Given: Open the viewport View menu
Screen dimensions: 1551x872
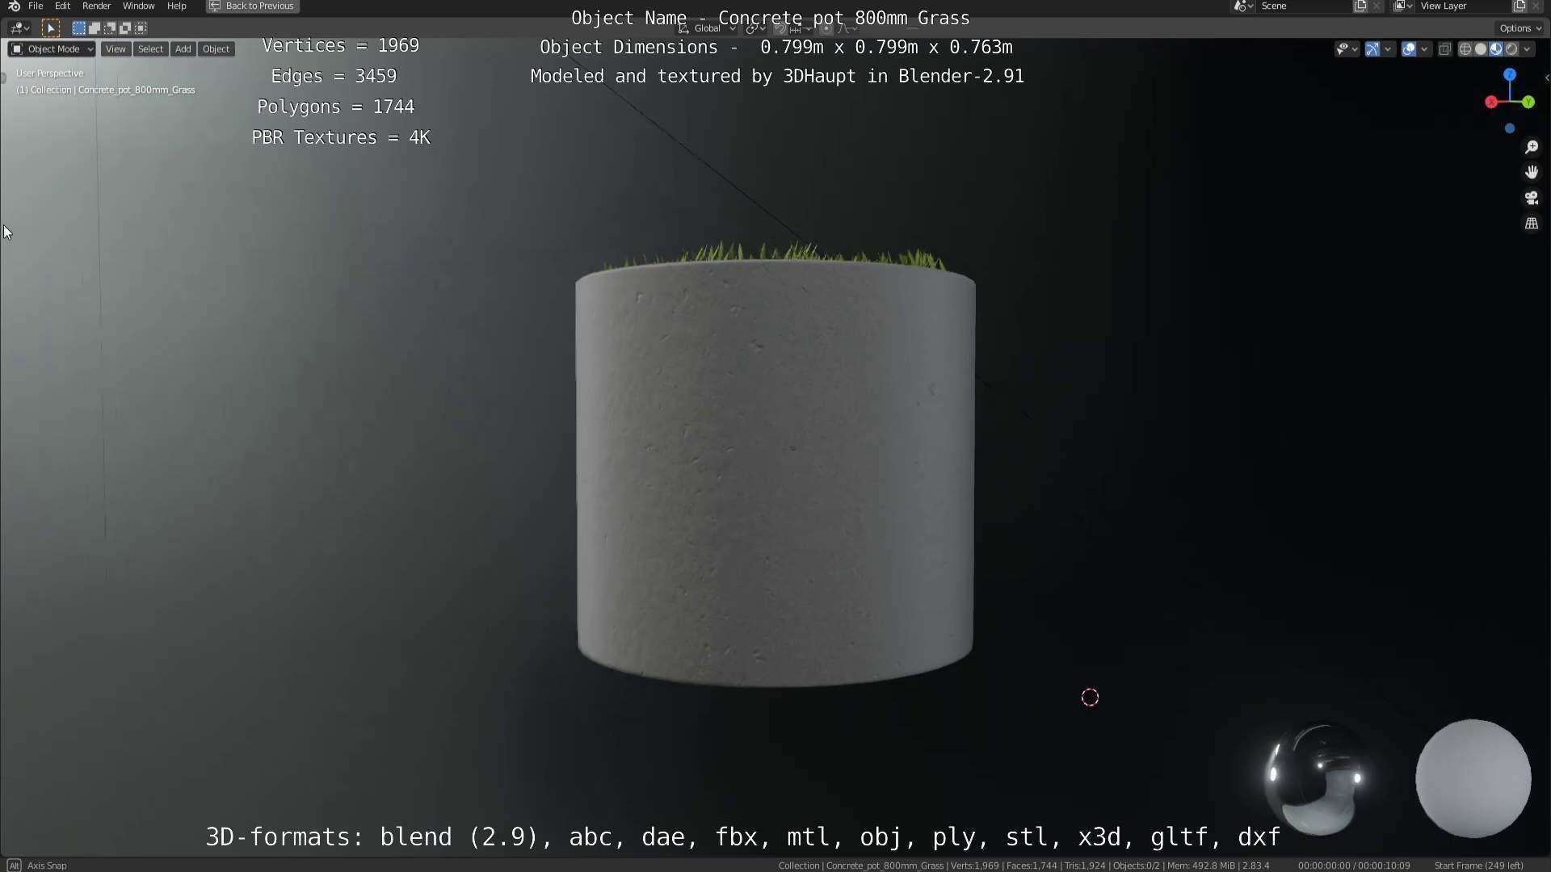Looking at the screenshot, I should point(116,49).
